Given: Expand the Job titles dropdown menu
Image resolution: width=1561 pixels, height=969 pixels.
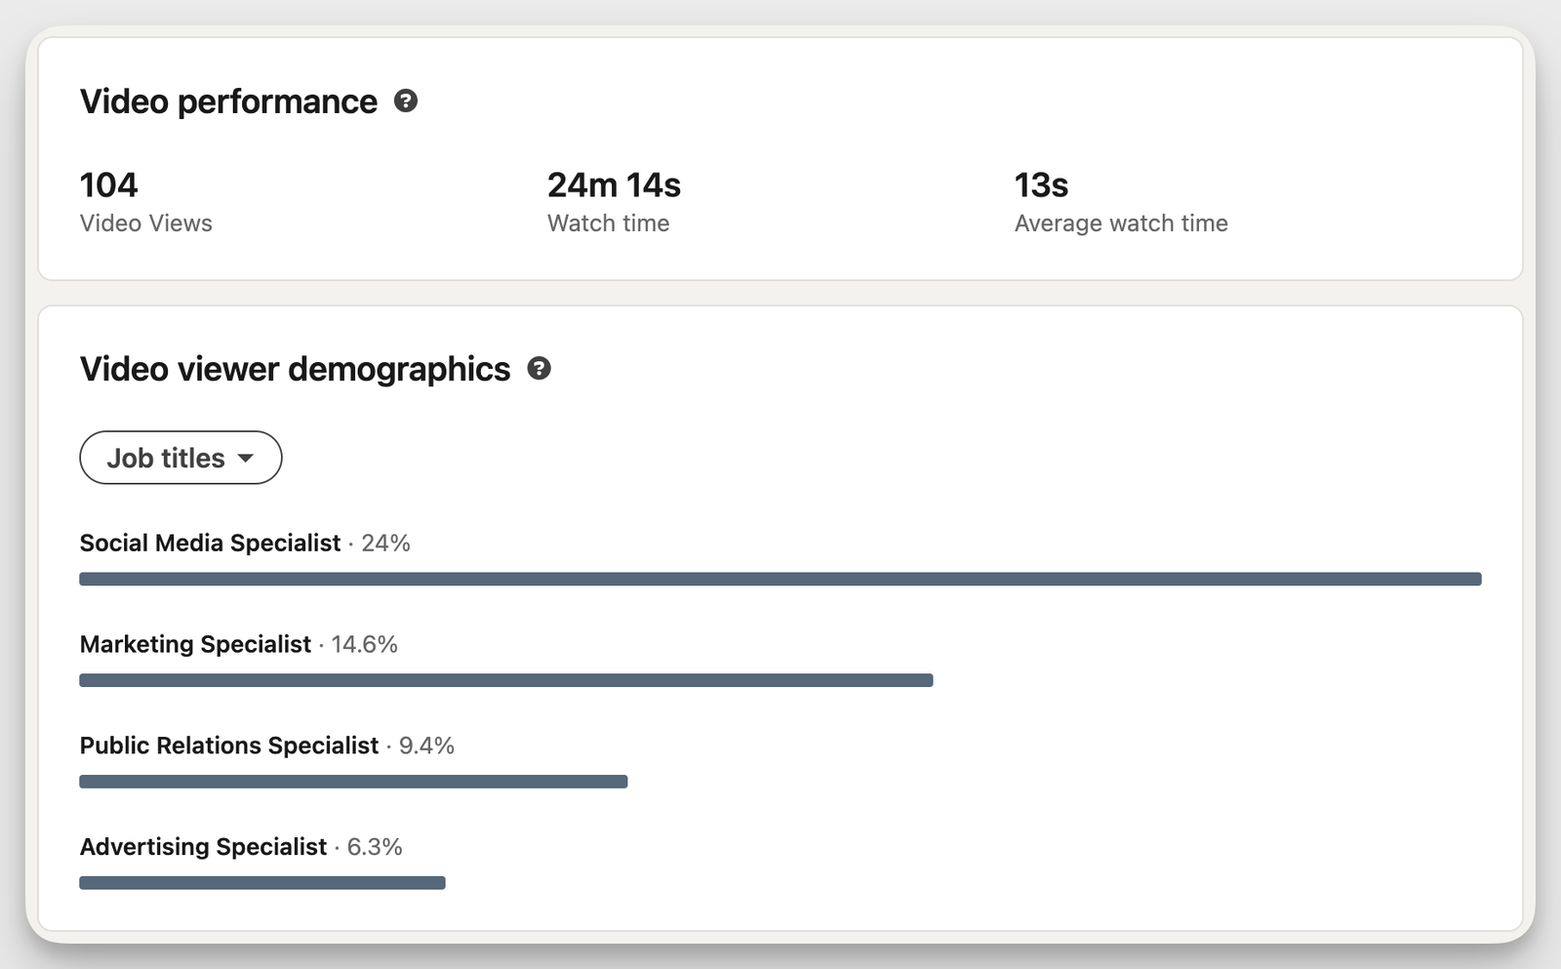Looking at the screenshot, I should [180, 458].
